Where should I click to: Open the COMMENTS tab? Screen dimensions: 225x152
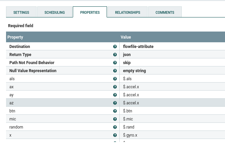tap(165, 12)
